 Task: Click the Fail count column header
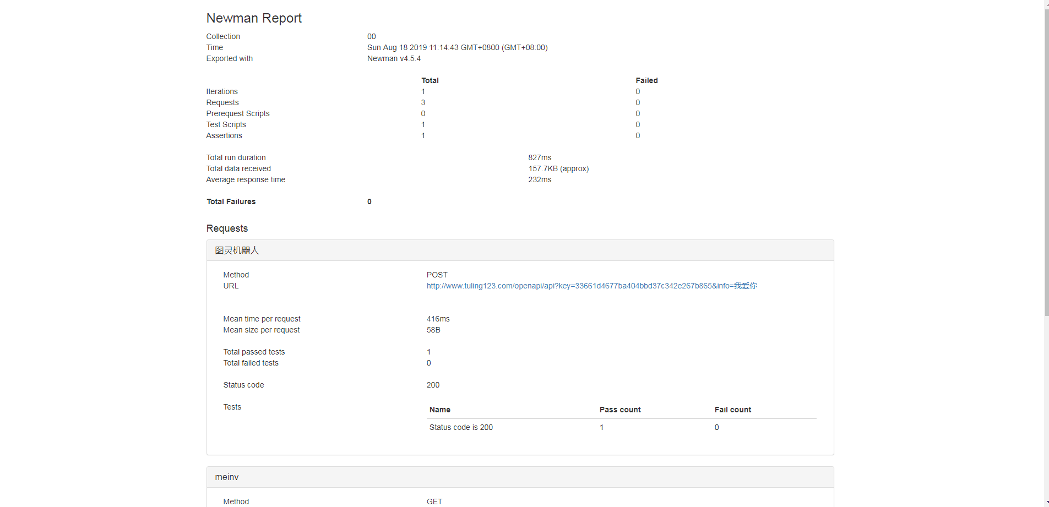tap(733, 410)
